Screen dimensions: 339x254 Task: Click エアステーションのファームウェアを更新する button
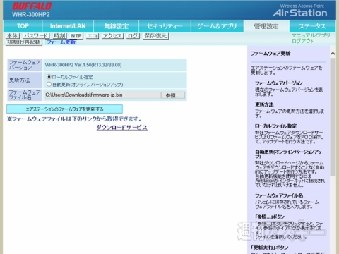[64, 109]
